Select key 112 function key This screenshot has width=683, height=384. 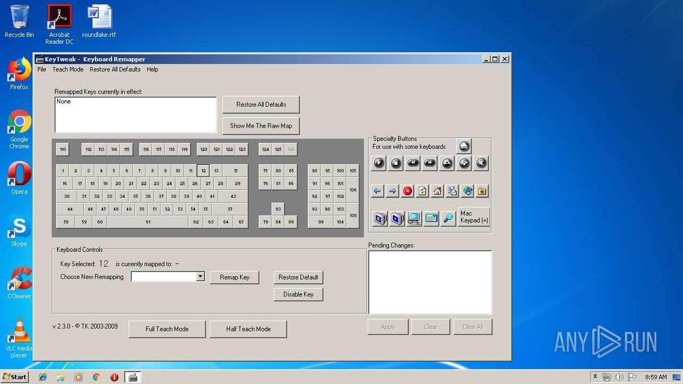coord(89,149)
